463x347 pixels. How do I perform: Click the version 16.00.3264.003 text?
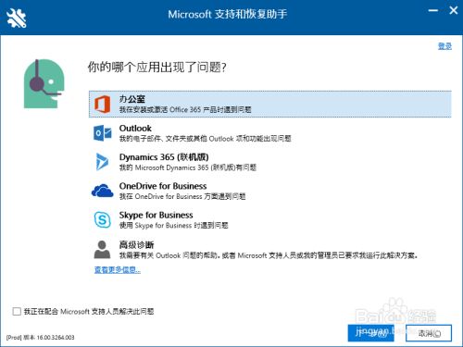pyautogui.click(x=41, y=337)
